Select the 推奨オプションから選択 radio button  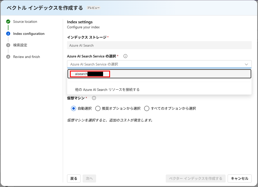98,108
